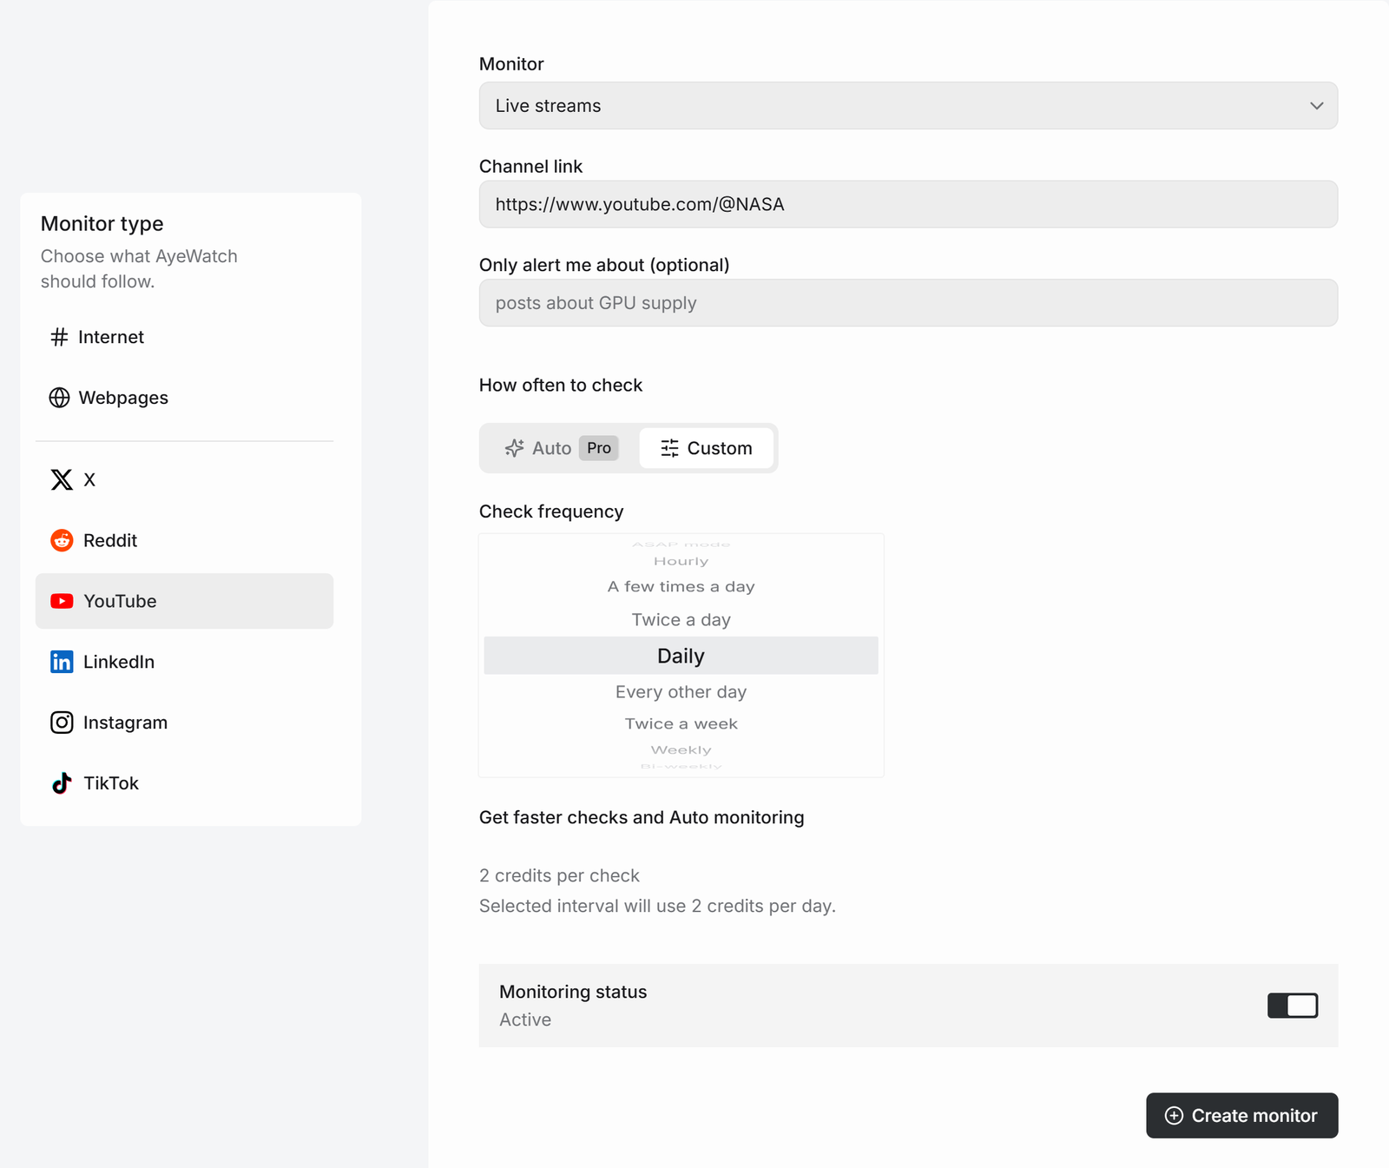The height and width of the screenshot is (1168, 1389).
Task: Click the Reddit logo icon
Action: point(62,540)
